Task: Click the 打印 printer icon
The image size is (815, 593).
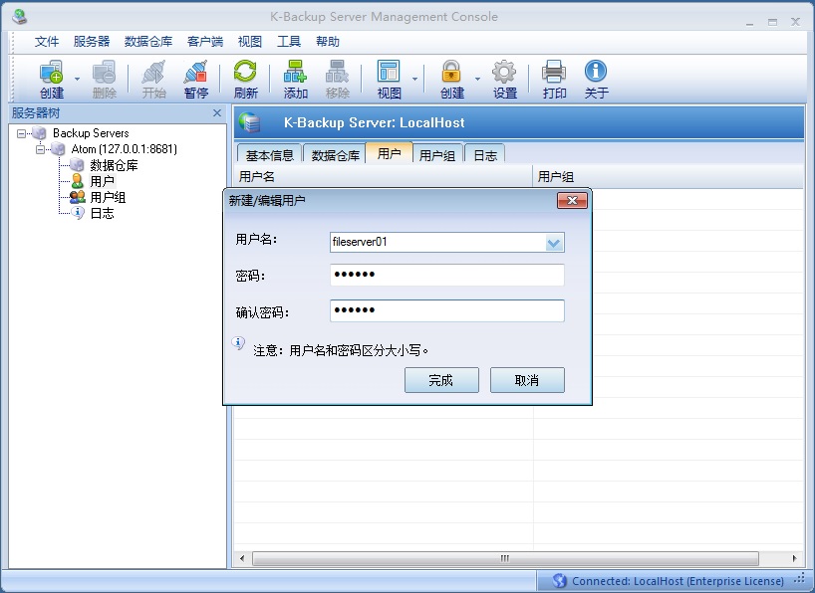Action: tap(554, 79)
